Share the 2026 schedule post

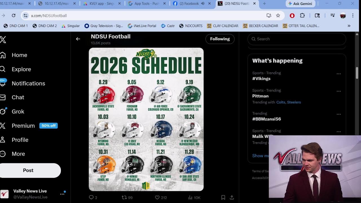coord(232,197)
